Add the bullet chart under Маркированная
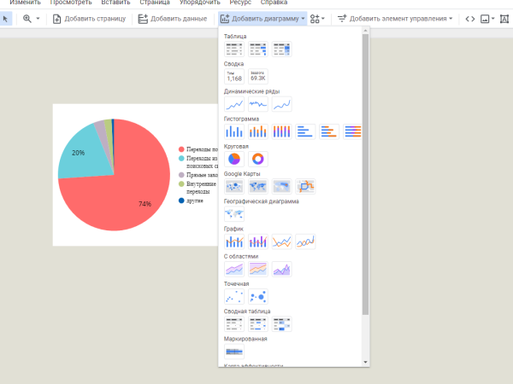This screenshot has height=384, width=513. point(233,351)
